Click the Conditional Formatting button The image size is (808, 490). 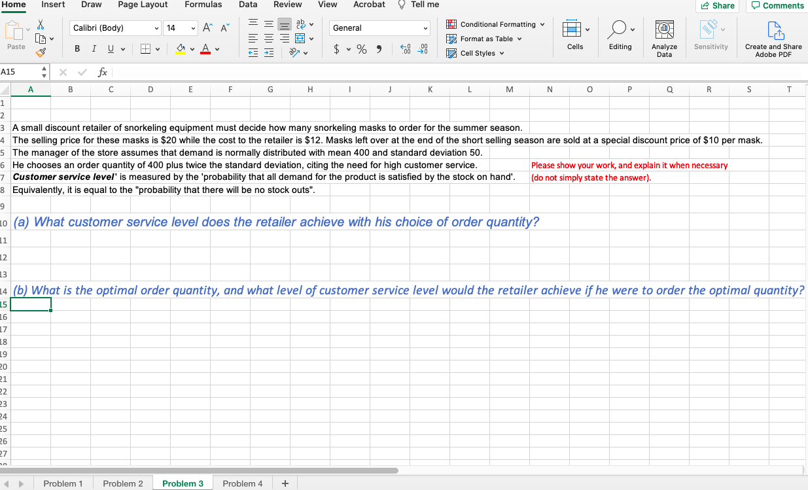[495, 24]
